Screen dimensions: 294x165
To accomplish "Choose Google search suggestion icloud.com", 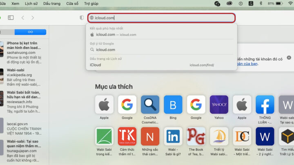I will [x=161, y=50].
